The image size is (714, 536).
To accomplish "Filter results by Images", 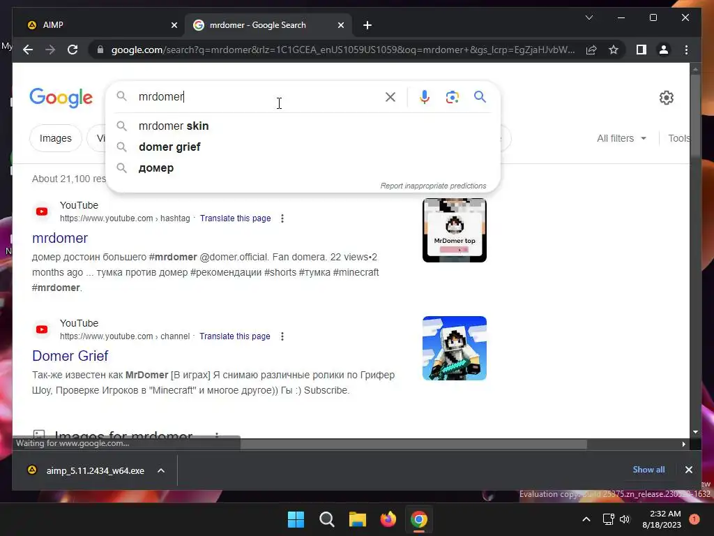I will pyautogui.click(x=56, y=138).
